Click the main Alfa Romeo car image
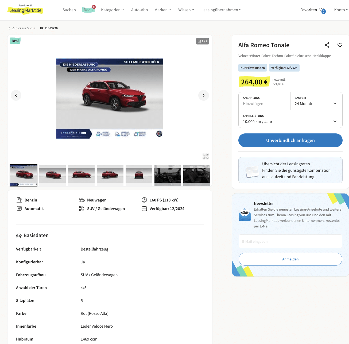Viewport: 349px width, 344px height. [x=110, y=99]
